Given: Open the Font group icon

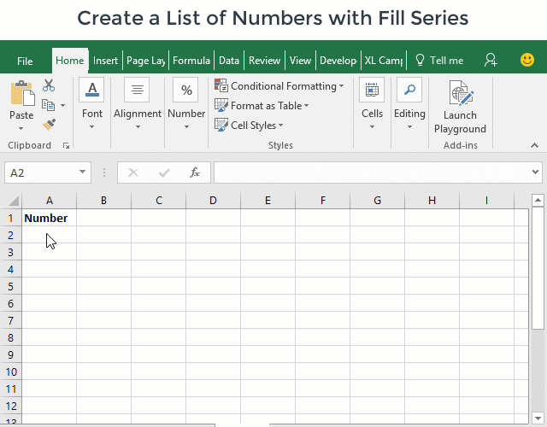Looking at the screenshot, I should (91, 90).
